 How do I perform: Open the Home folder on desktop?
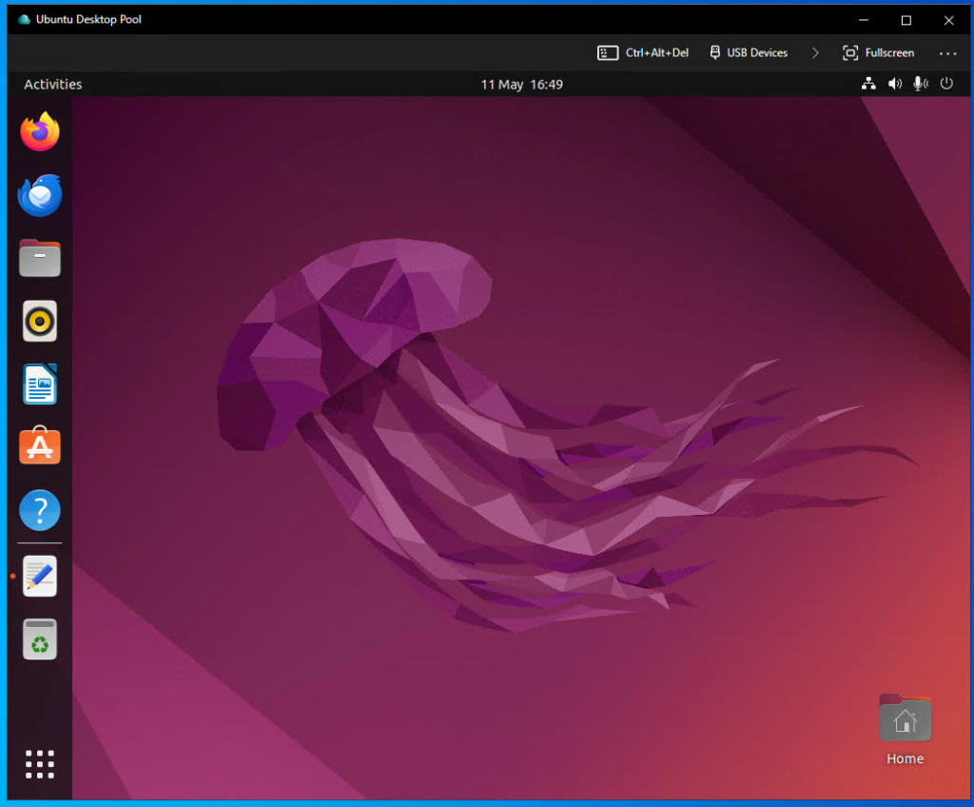click(906, 729)
